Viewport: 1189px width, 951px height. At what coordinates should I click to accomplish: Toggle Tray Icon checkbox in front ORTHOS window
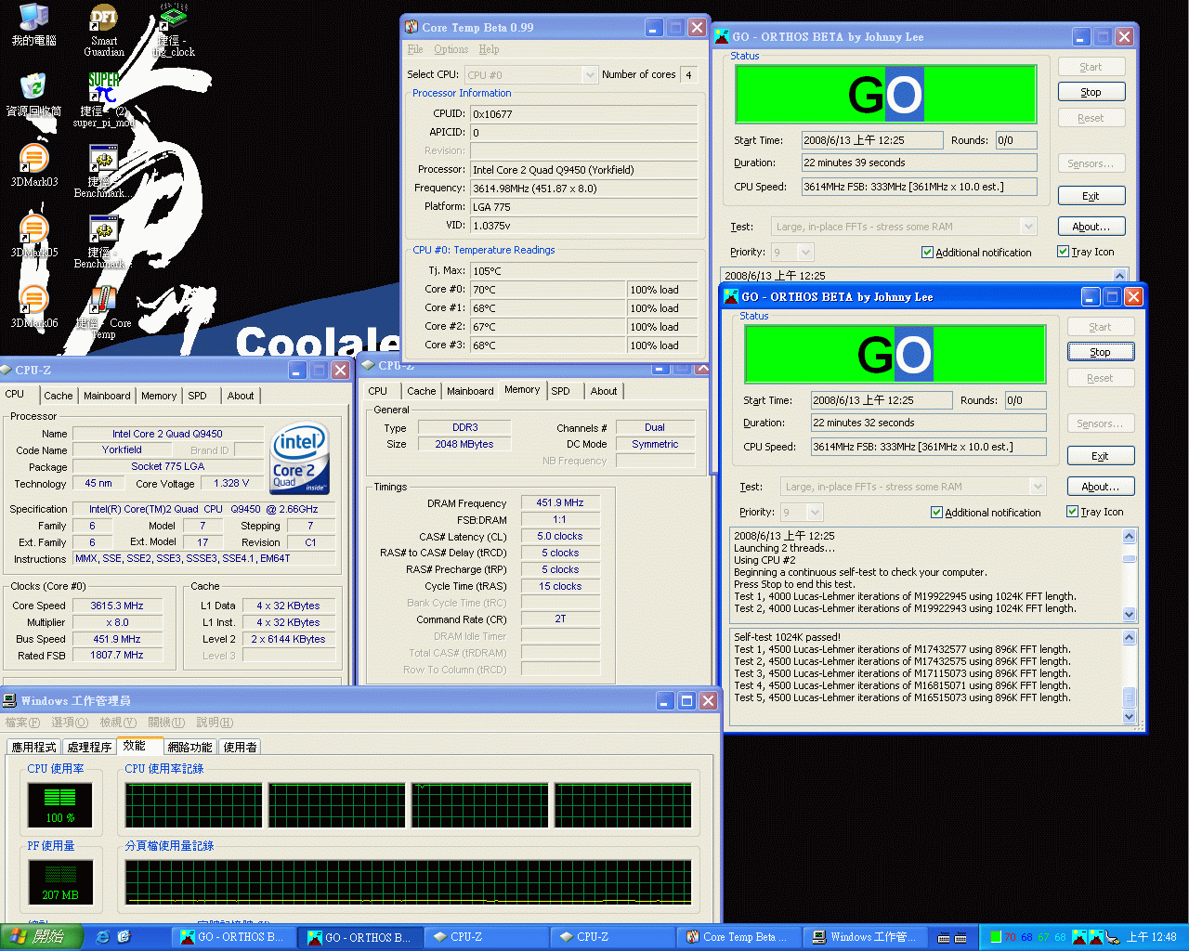pyautogui.click(x=1072, y=512)
